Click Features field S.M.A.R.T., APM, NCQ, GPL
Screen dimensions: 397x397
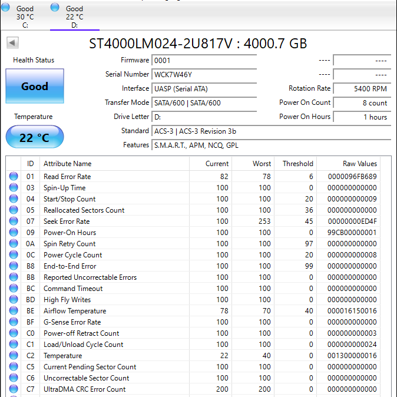(272, 145)
